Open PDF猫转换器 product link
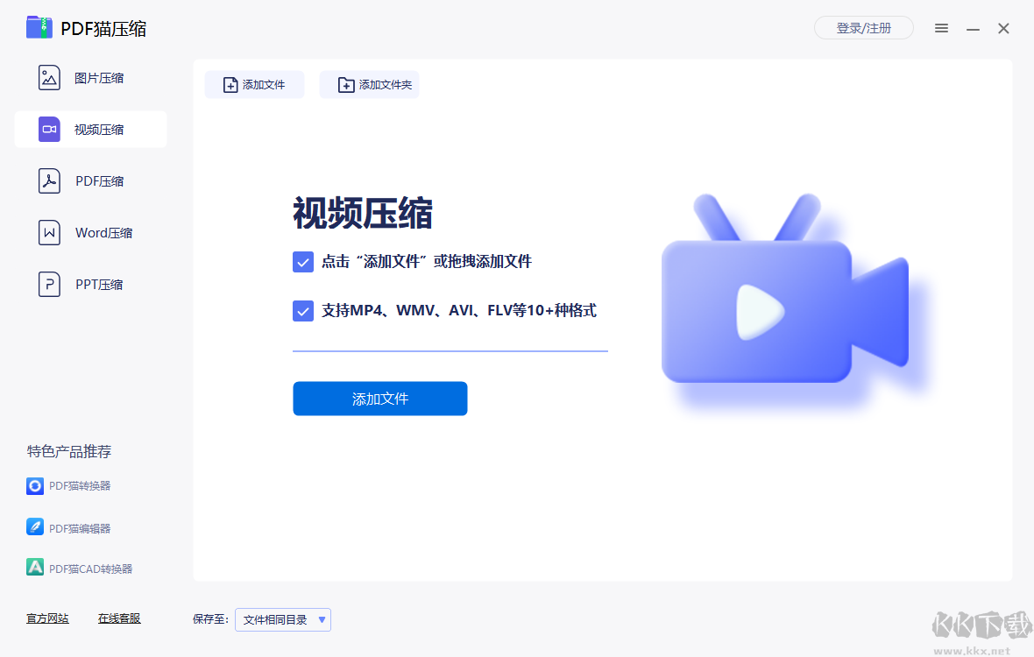Image resolution: width=1034 pixels, height=657 pixels. pyautogui.click(x=80, y=485)
